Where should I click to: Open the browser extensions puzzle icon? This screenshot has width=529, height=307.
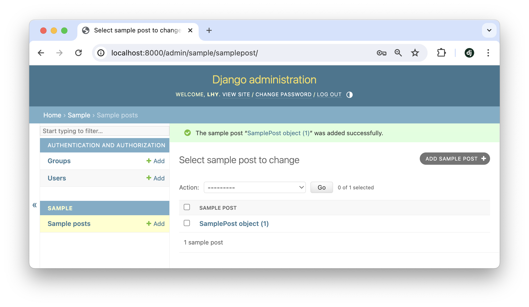[441, 53]
